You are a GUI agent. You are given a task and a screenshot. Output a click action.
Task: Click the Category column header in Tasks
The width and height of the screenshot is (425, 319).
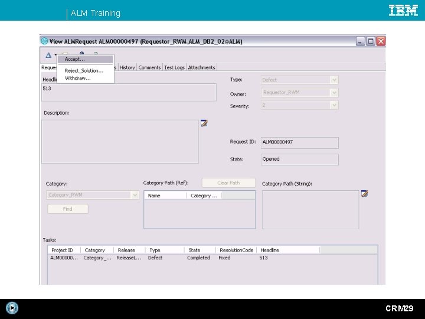(x=97, y=250)
